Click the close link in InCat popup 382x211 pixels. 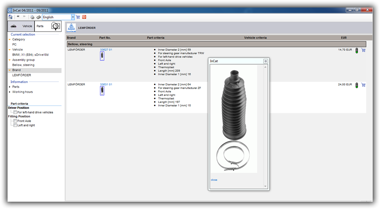[214, 180]
